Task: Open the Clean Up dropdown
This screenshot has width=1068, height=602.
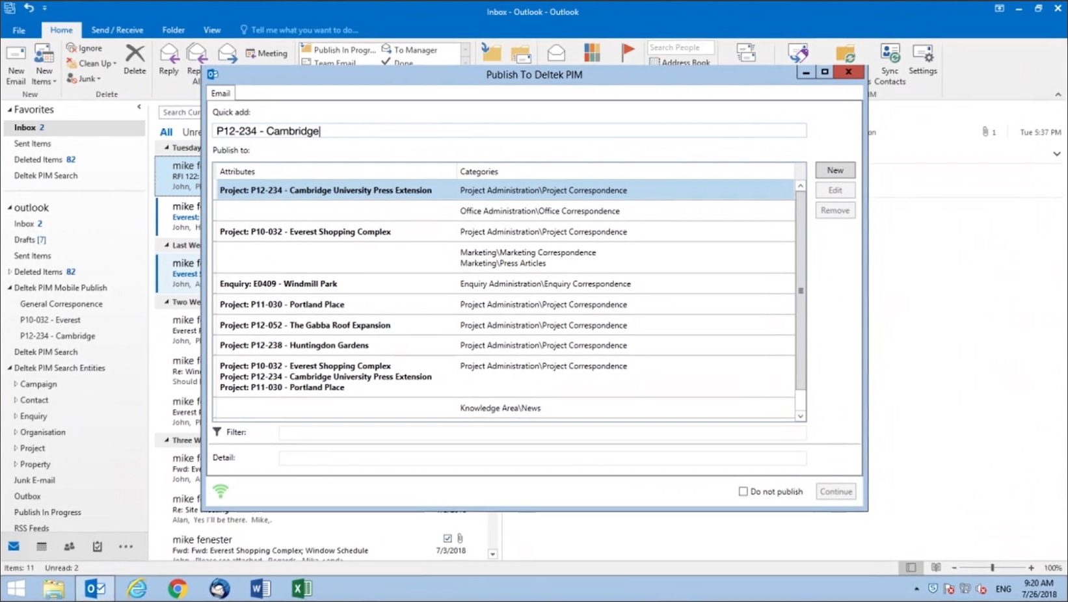Action: (92, 63)
